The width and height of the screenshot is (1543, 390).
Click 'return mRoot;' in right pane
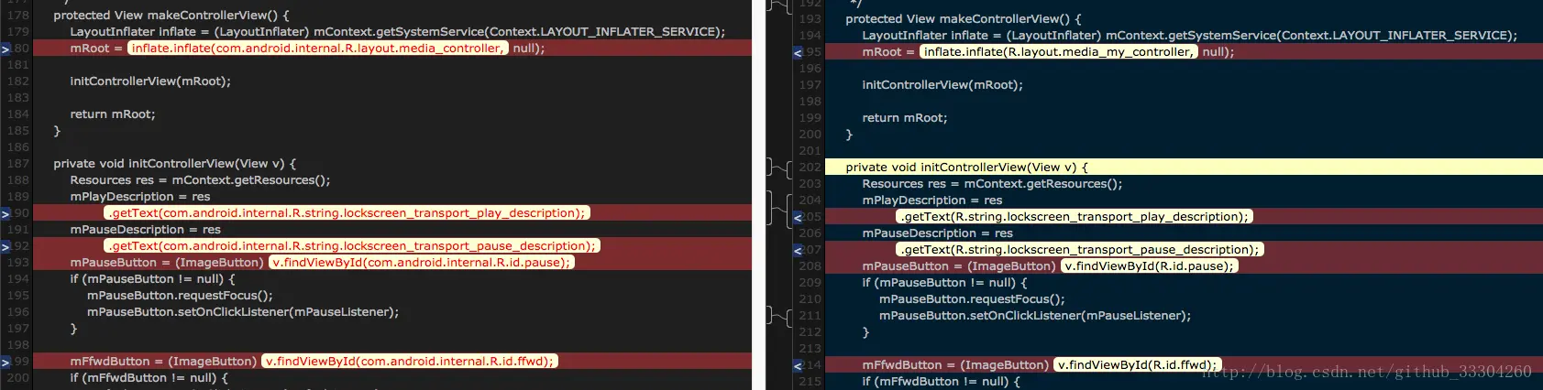pos(905,118)
